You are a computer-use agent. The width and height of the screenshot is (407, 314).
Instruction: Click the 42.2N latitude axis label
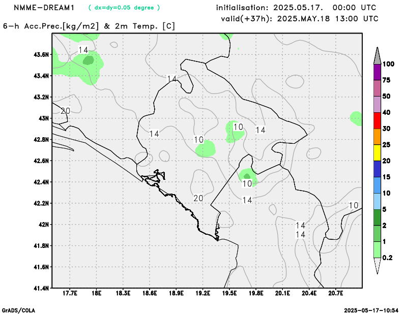[x=41, y=203]
